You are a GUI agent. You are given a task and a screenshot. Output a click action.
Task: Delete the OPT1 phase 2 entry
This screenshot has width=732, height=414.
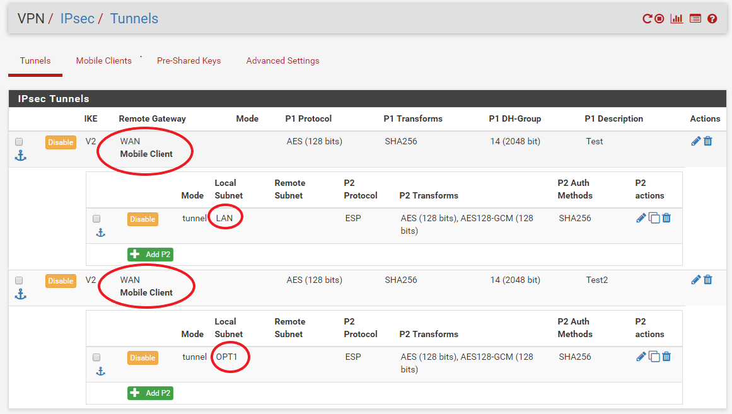pos(666,357)
